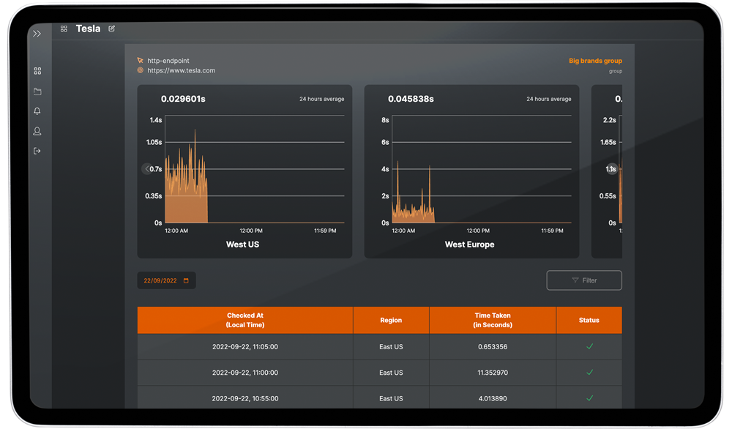Select the 2022-09-22, 11:00:00 timestamp
732x429 pixels.
coord(245,373)
